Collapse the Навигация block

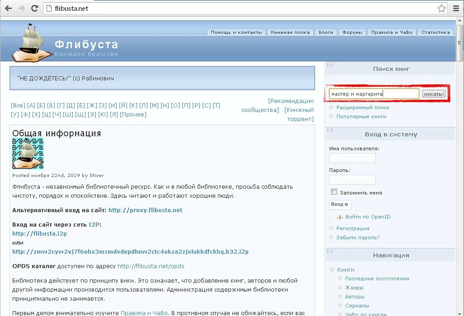[x=330, y=251]
